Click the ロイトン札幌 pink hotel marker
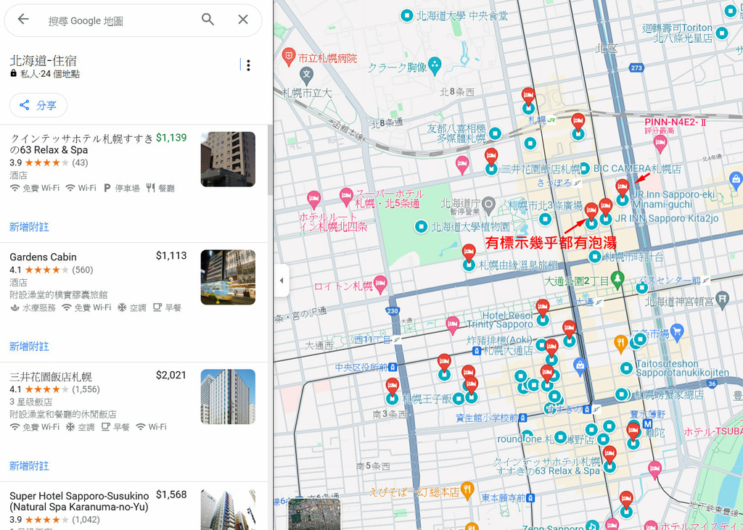Image resolution: width=743 pixels, height=530 pixels. [380, 284]
